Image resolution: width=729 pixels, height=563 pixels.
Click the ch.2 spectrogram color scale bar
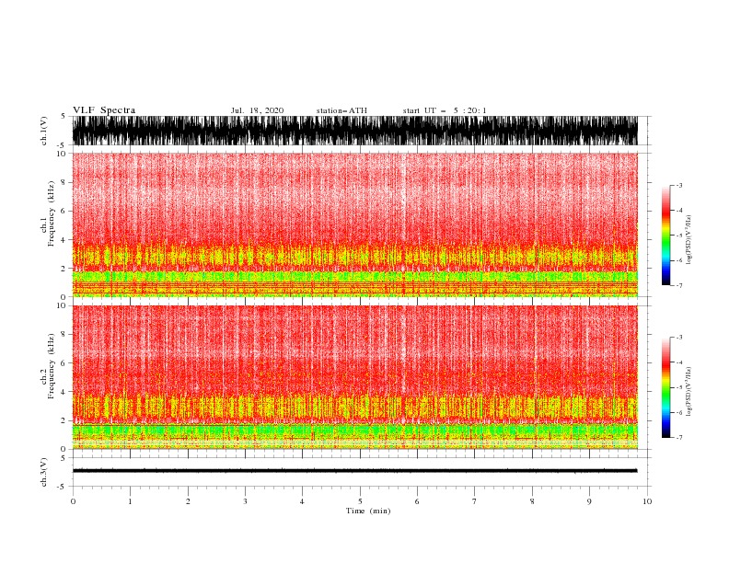tap(665, 387)
